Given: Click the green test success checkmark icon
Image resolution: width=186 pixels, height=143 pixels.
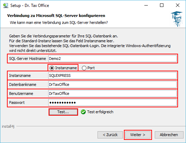Looking at the screenshot, I should click(83, 112).
